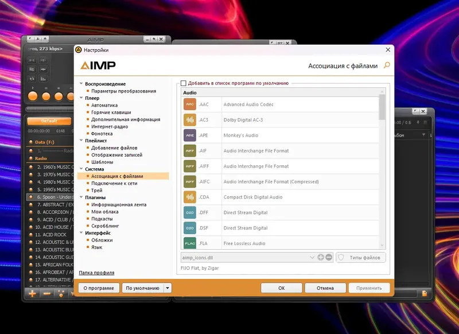The width and height of the screenshot is (459, 334).
Task: Collapse the Система settings section
Action: [x=83, y=169]
